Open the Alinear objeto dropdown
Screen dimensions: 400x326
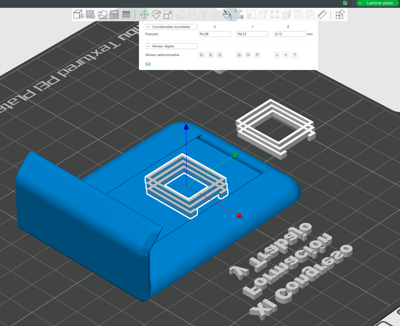point(171,46)
